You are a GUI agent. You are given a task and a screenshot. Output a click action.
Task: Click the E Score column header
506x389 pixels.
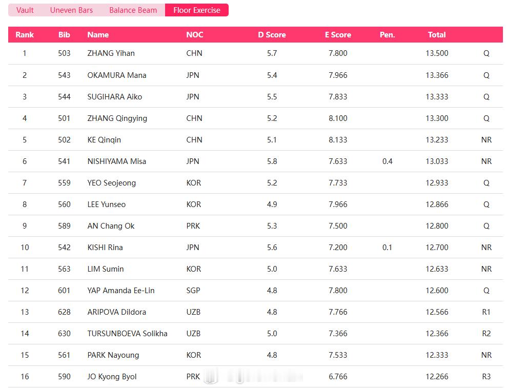(x=338, y=35)
